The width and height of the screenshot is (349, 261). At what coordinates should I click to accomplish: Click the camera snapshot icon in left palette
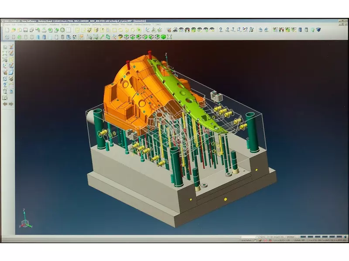coord(5,97)
